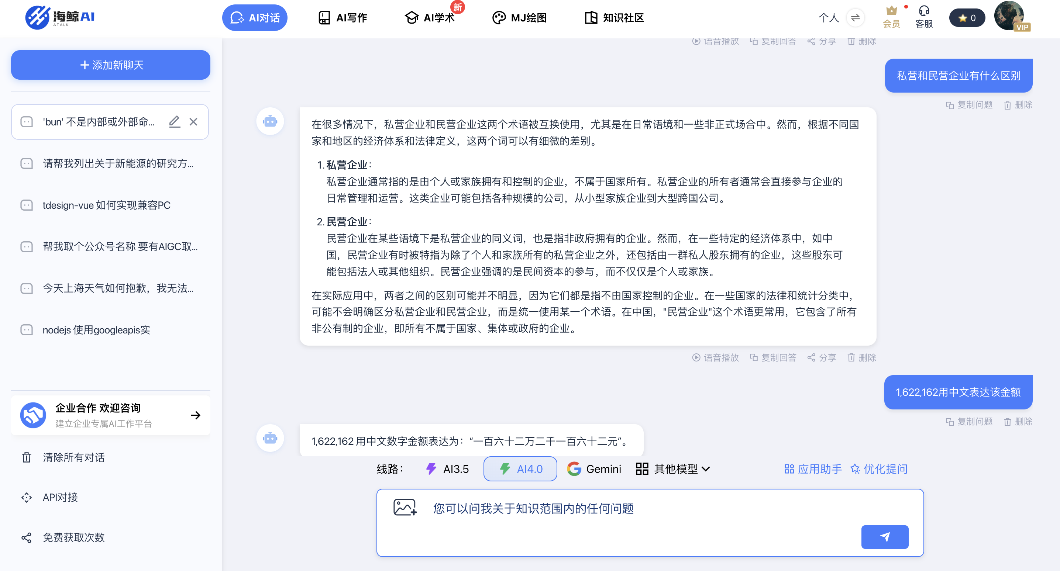Share the 民营企业 answer via 分享

pyautogui.click(x=822, y=357)
